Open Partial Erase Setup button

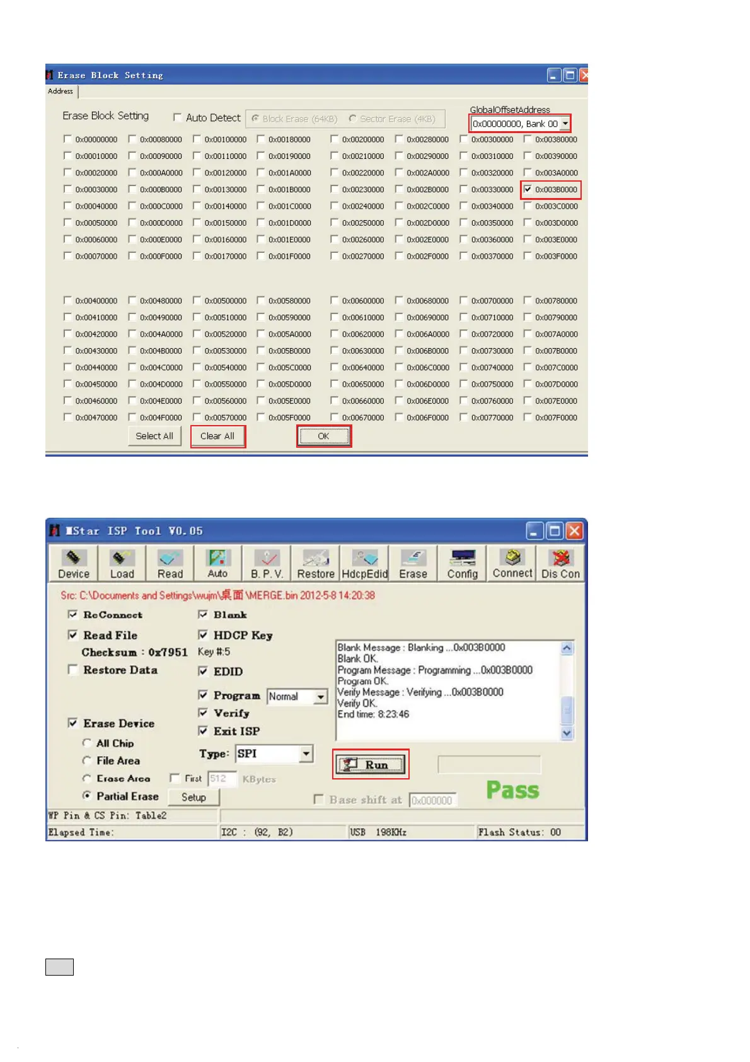pyautogui.click(x=193, y=797)
